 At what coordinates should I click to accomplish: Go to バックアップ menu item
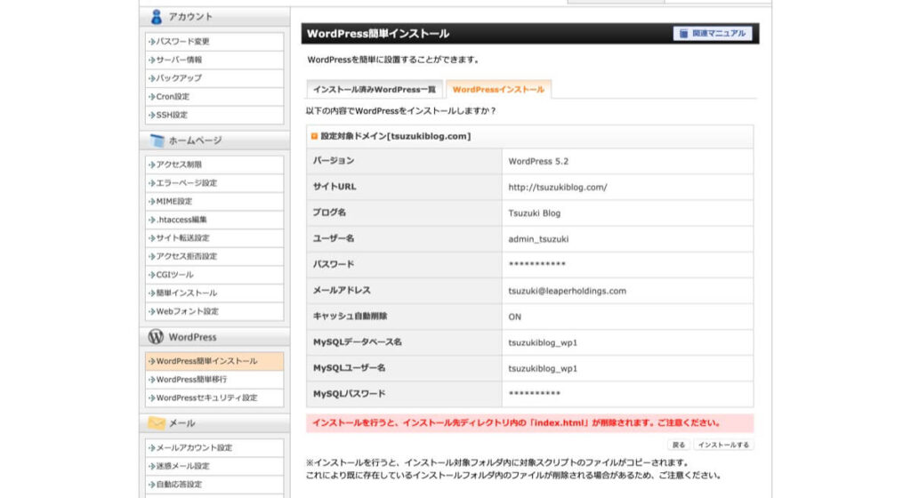coord(214,78)
